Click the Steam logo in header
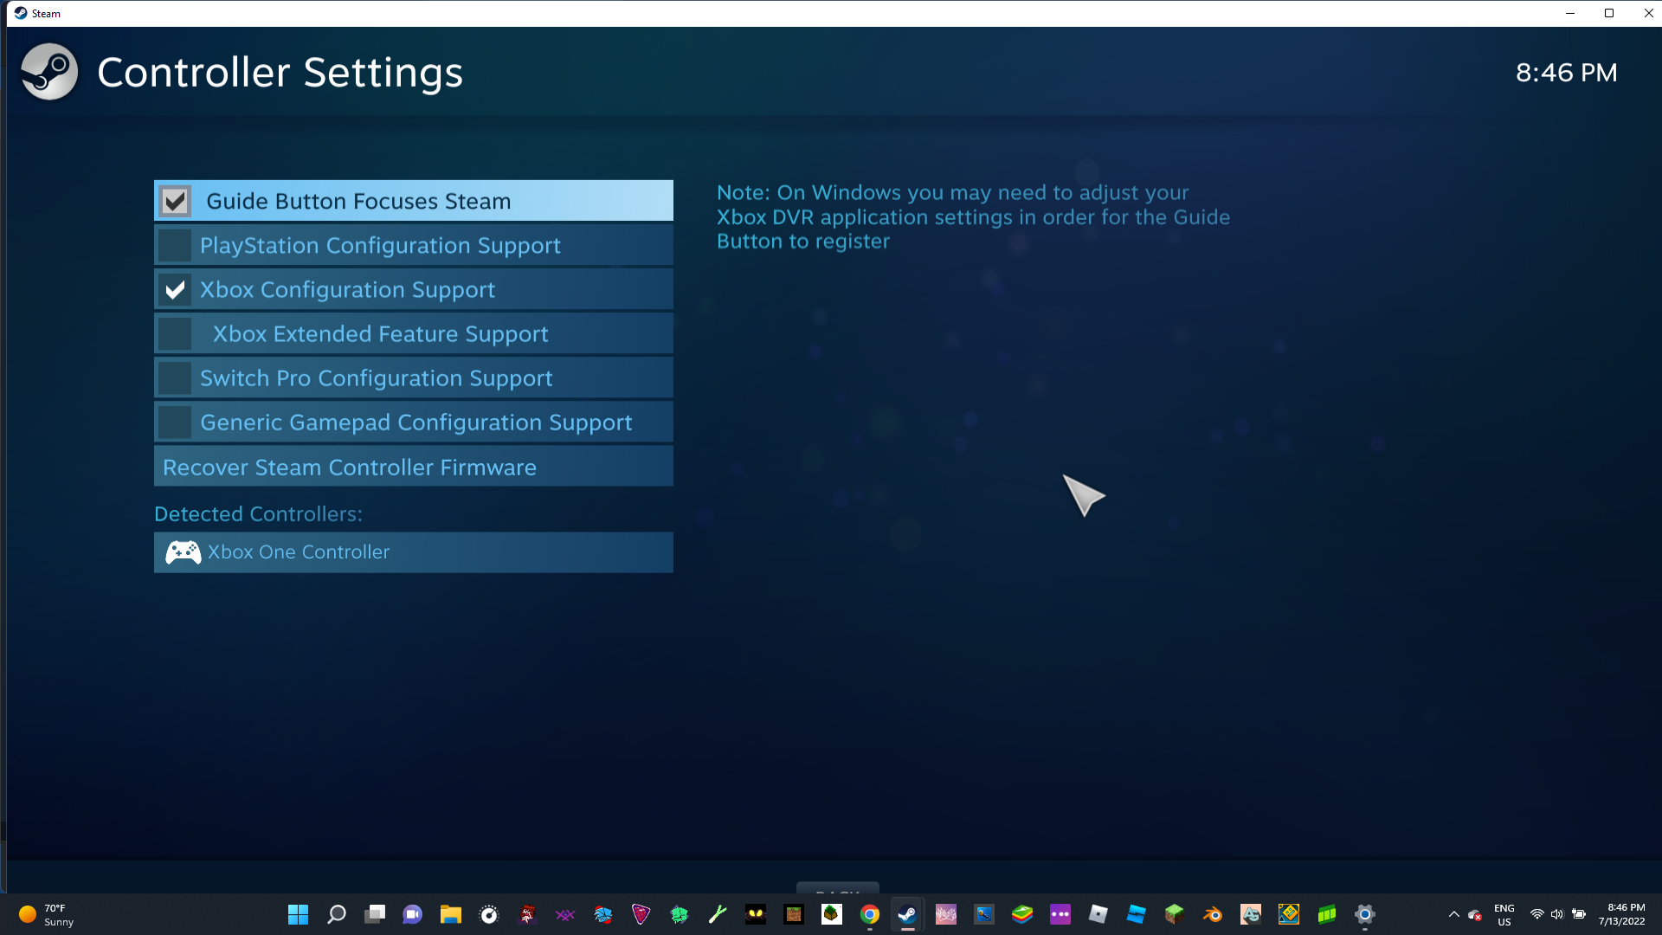This screenshot has width=1662, height=935. click(x=49, y=72)
